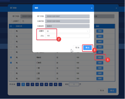The height and width of the screenshot is (99, 125).
Task: Select page 5 in the pagination
Action: click(42, 84)
